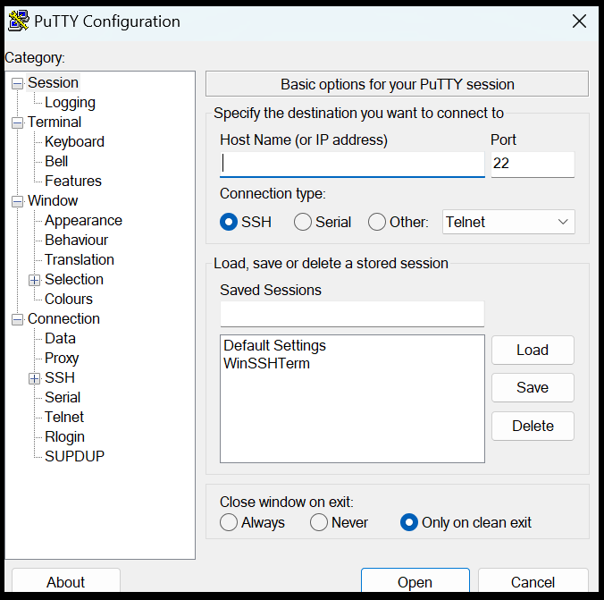Collapse the Connection tree node
This screenshot has width=604, height=600.
(x=17, y=319)
